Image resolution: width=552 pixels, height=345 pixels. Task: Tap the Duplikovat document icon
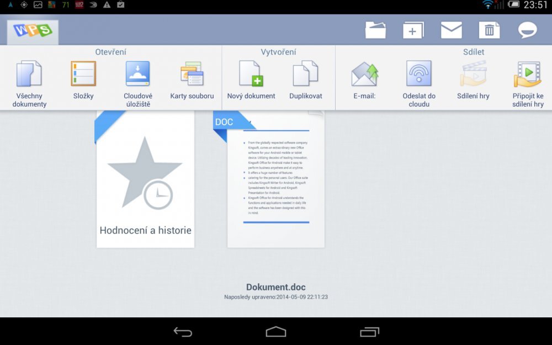[x=305, y=75]
